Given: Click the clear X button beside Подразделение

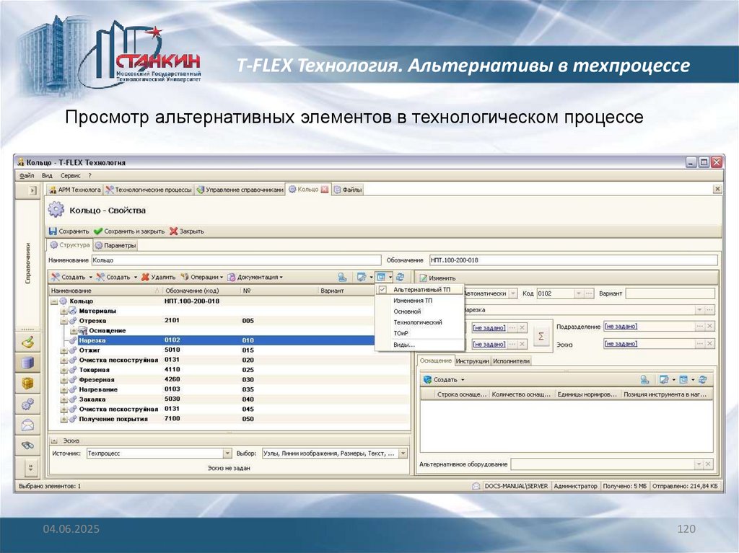Looking at the screenshot, I should click(709, 326).
